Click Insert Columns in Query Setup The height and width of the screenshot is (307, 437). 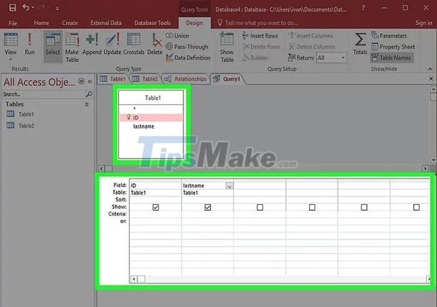(x=310, y=36)
